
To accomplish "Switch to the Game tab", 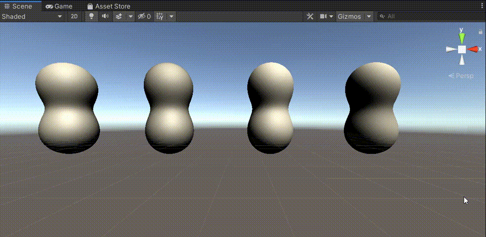I will coord(59,6).
